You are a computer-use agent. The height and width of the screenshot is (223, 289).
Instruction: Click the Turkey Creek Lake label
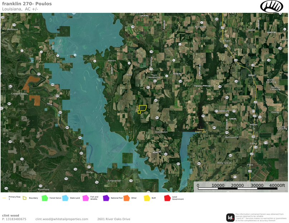pyautogui.click(x=200, y=131)
